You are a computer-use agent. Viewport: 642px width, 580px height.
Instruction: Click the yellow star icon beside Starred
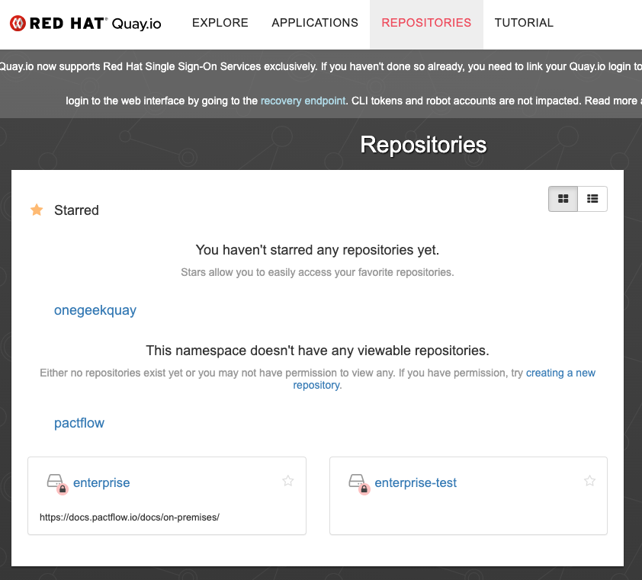point(36,210)
